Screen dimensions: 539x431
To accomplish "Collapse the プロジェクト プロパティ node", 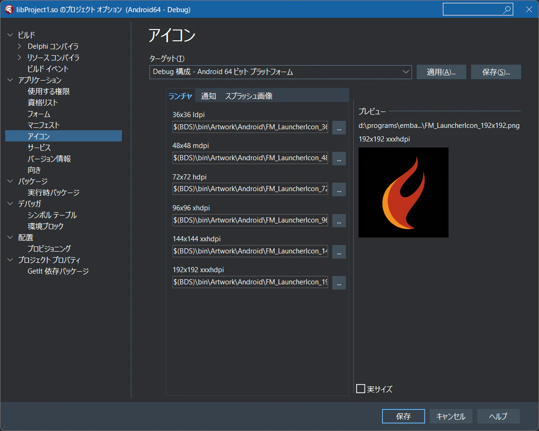I will pos(10,260).
